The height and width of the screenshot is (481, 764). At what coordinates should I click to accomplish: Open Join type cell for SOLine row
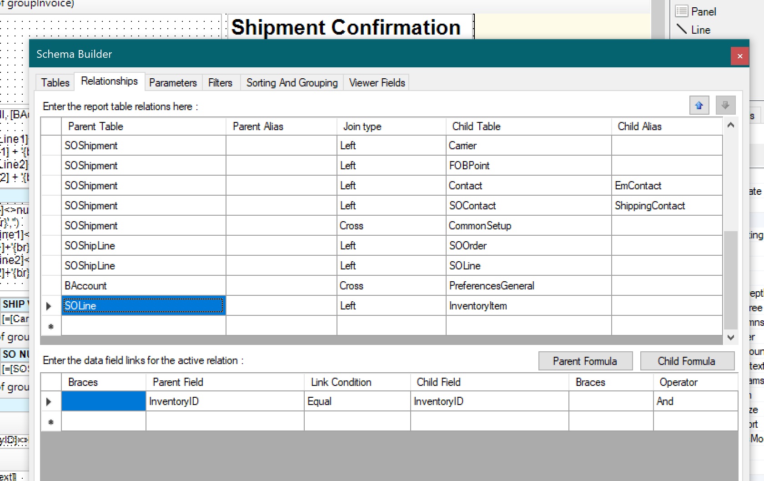[x=391, y=306]
